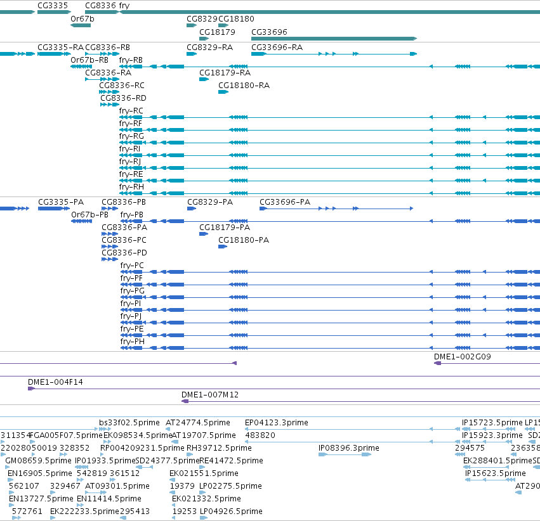Click the fry-RE transcript label
Screen dimensions: 540x521
point(131,174)
